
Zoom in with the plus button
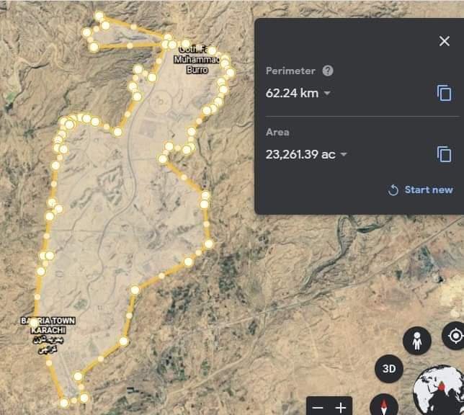pyautogui.click(x=341, y=408)
